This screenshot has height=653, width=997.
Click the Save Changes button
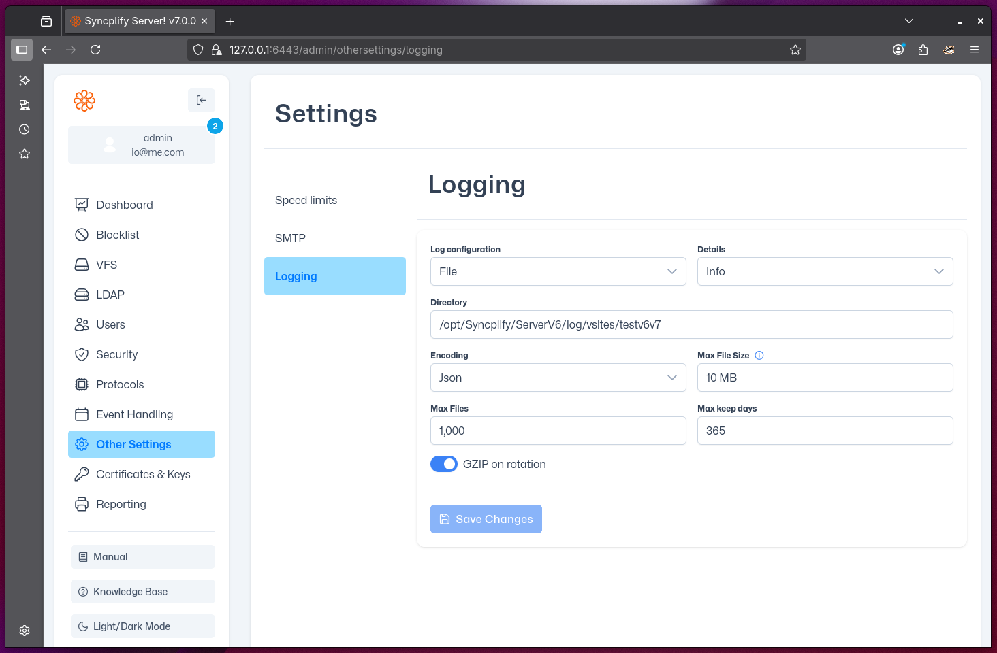(486, 518)
